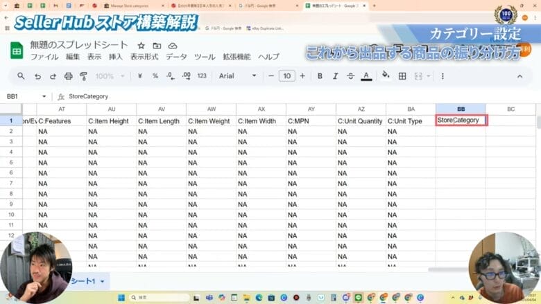Format as currency with yen icon
Screen dimensions: 541x304
(x=139, y=76)
